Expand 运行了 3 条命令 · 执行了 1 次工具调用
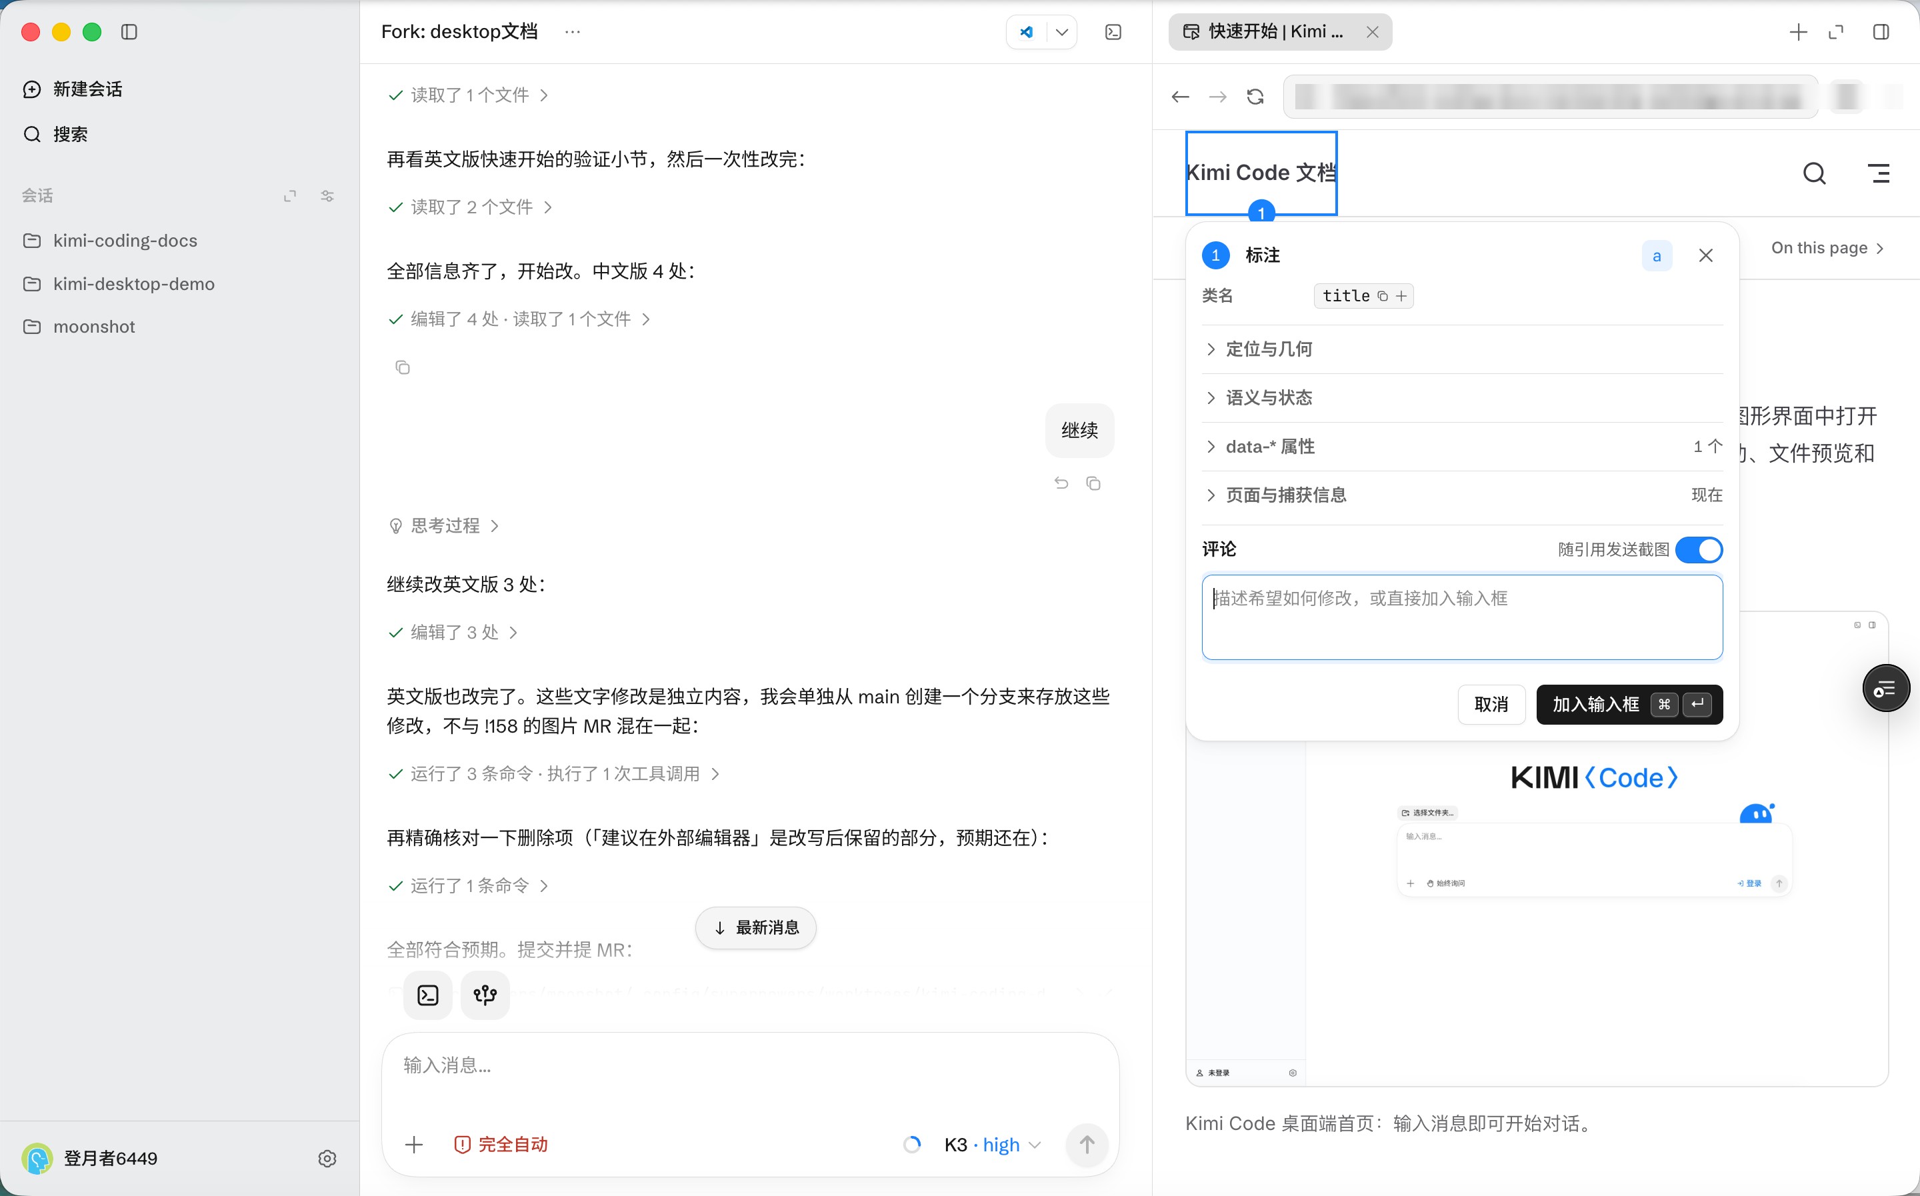1920x1196 pixels. tap(554, 773)
